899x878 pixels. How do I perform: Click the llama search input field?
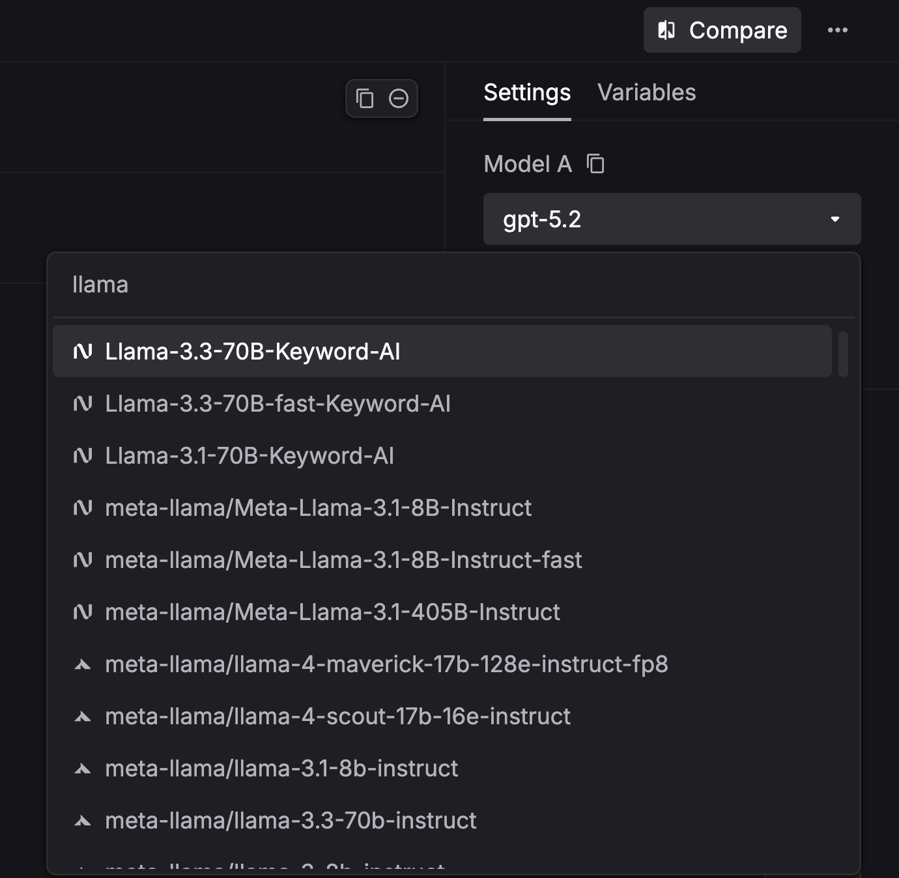pyautogui.click(x=450, y=285)
